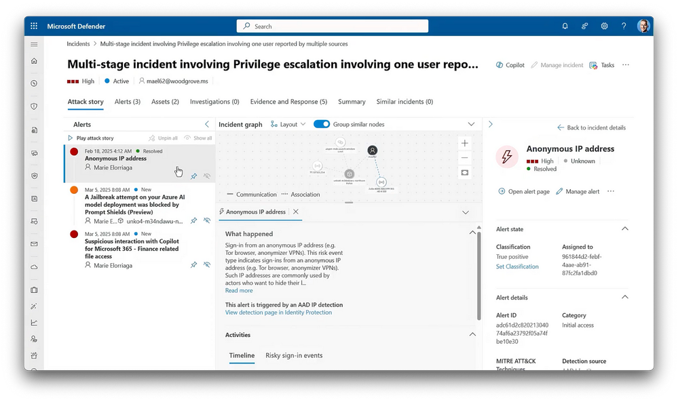Click the alert details vertical scrollbar
This screenshot has width=678, height=402.
478,275
